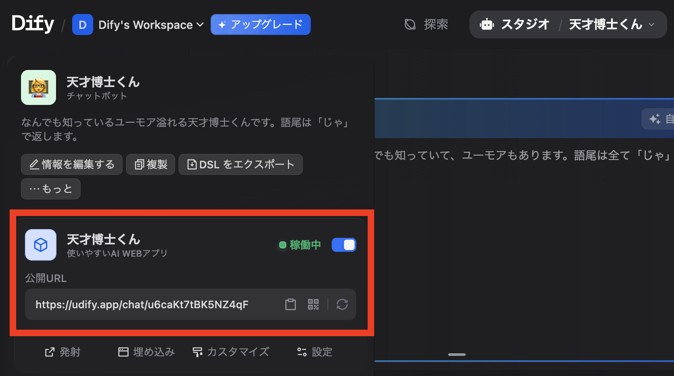Click DSL をエクスポート button
This screenshot has width=674, height=376.
[241, 164]
